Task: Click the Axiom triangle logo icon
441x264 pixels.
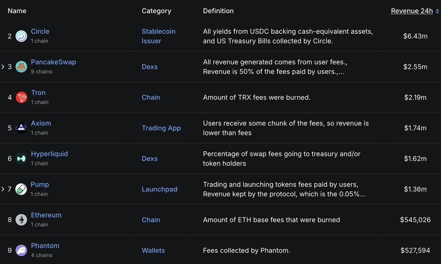Action: (x=21, y=128)
